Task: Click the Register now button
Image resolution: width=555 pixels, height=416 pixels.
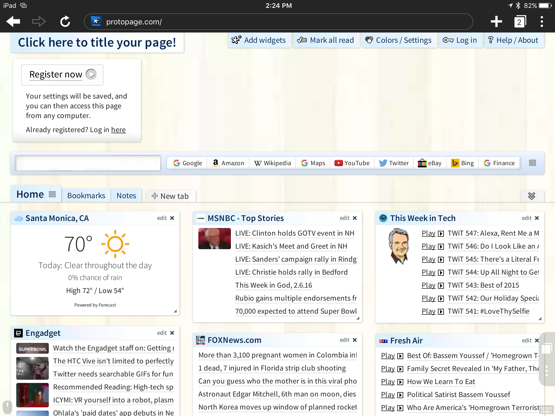Action: click(62, 74)
